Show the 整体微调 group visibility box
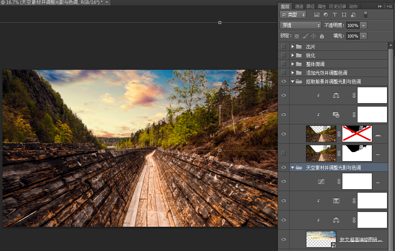This screenshot has height=251, width=395. click(284, 64)
